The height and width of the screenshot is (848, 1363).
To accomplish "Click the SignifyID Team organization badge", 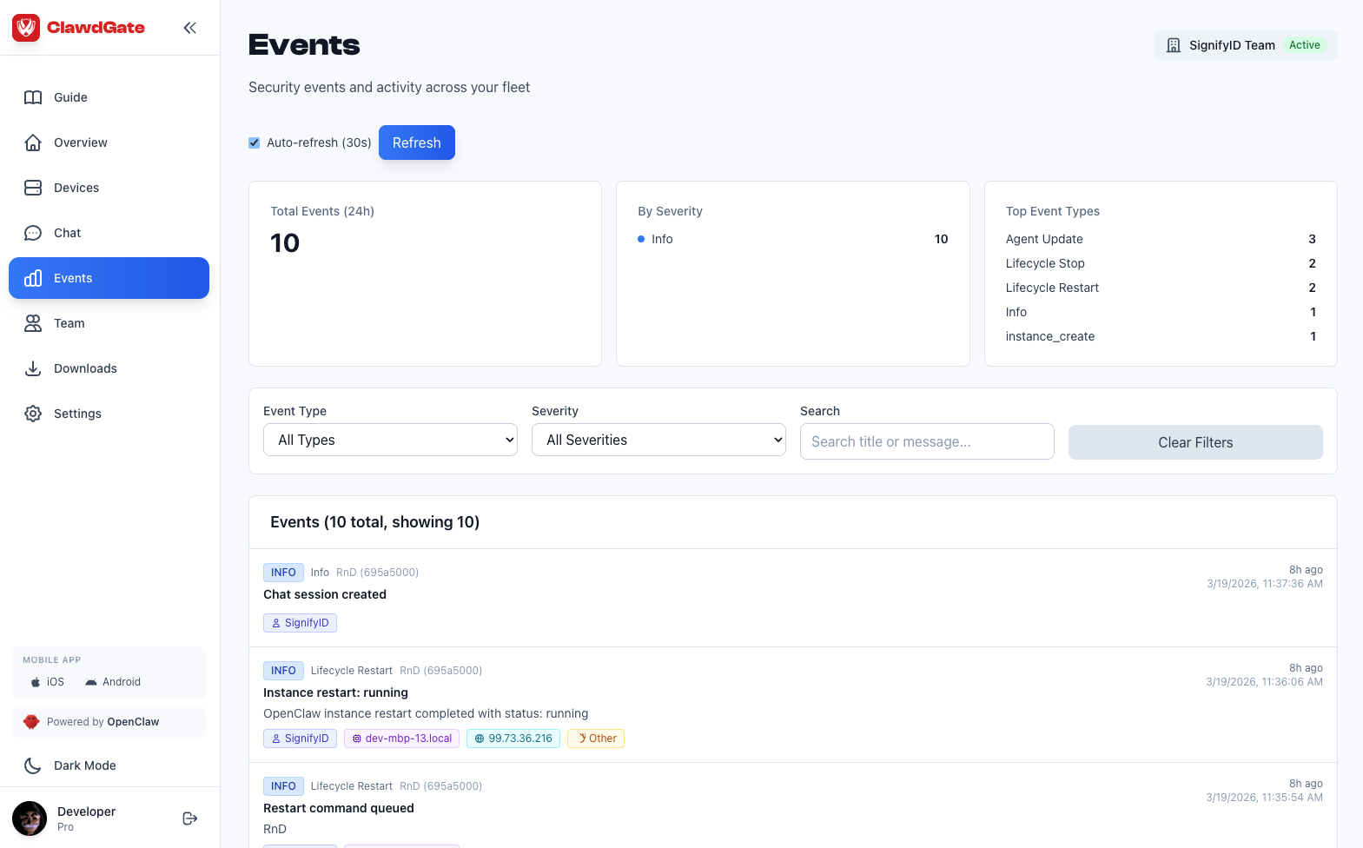I will click(x=1246, y=45).
